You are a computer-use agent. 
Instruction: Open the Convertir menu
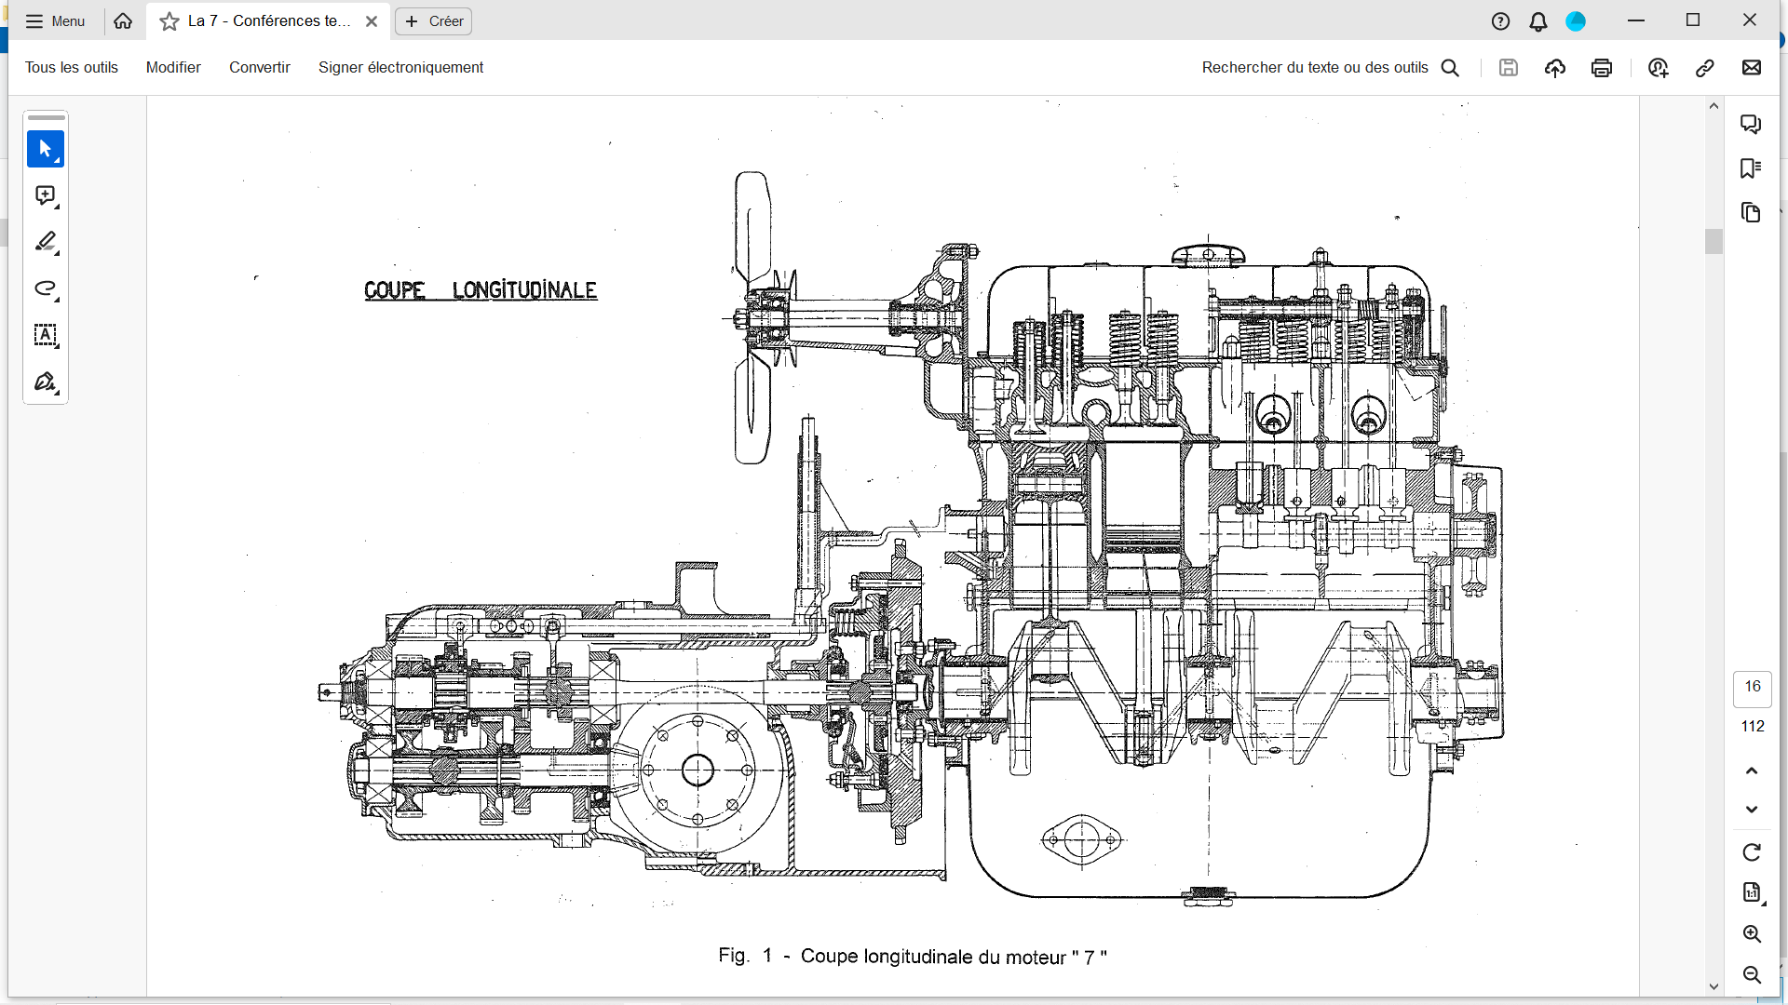tap(260, 67)
